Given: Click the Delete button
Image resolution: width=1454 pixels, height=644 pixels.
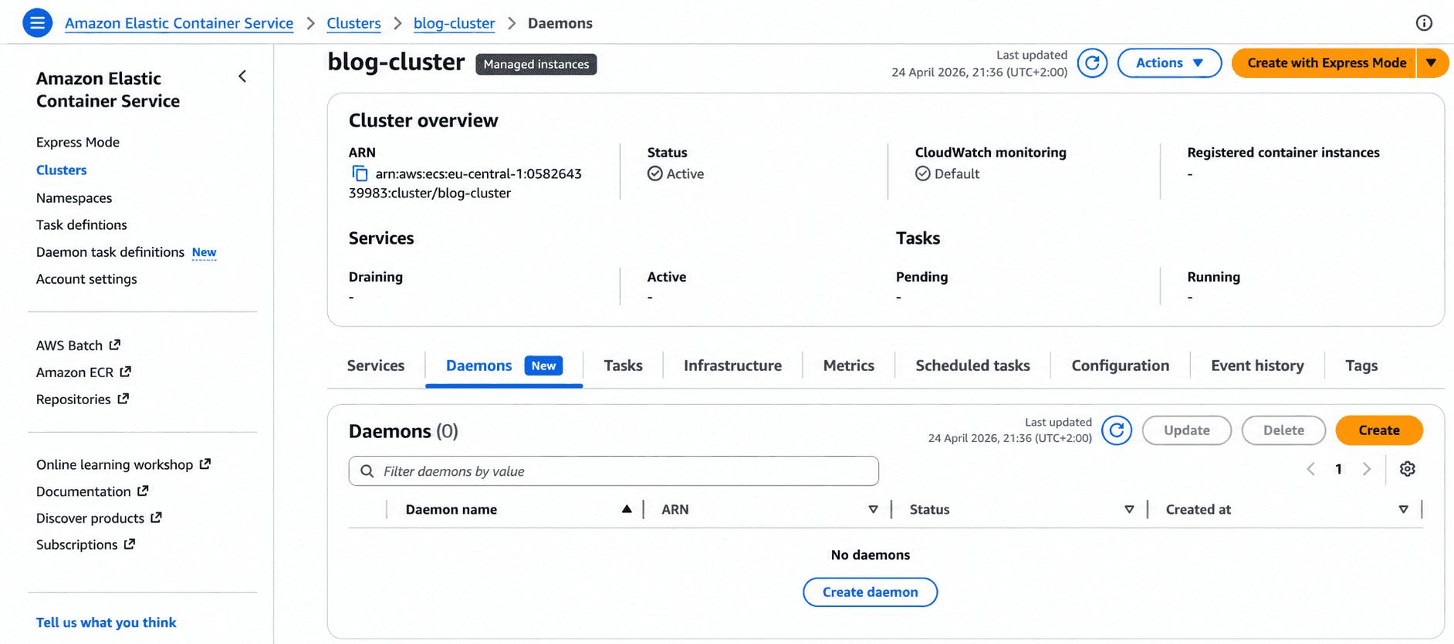Looking at the screenshot, I should 1283,430.
